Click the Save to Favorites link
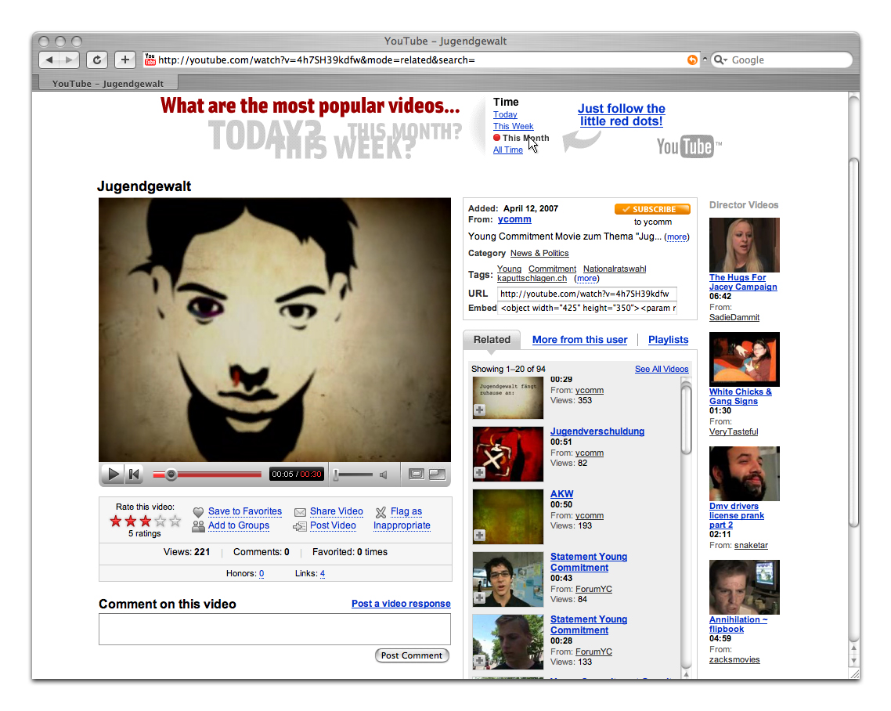 (x=245, y=511)
